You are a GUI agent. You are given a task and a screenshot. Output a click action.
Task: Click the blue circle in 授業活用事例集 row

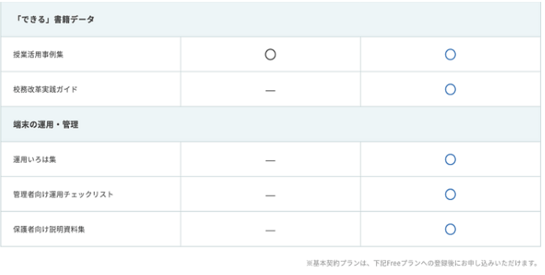tap(450, 55)
